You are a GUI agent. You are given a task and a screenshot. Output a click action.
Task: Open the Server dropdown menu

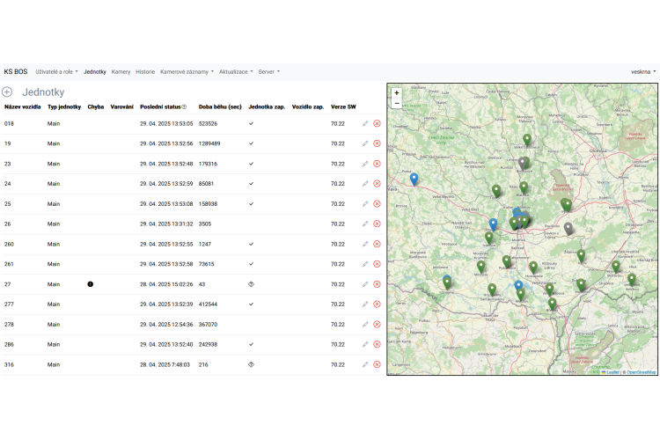coord(269,72)
